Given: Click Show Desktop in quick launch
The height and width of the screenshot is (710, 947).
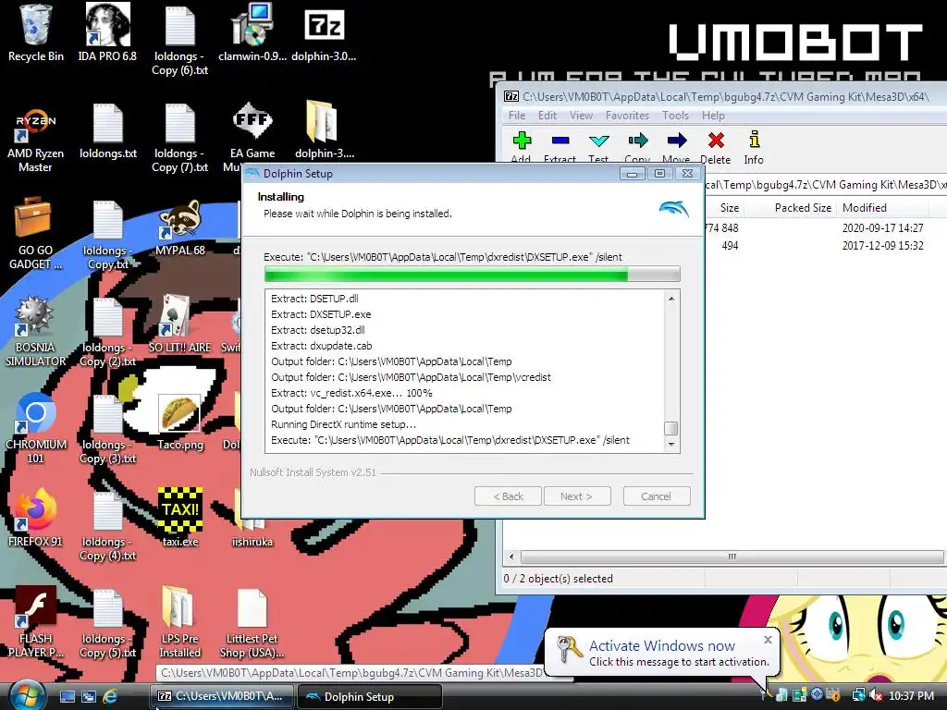Looking at the screenshot, I should click(67, 697).
